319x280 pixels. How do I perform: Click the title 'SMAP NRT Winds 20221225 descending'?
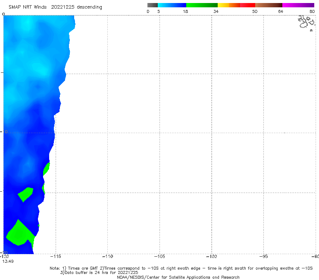(55, 7)
